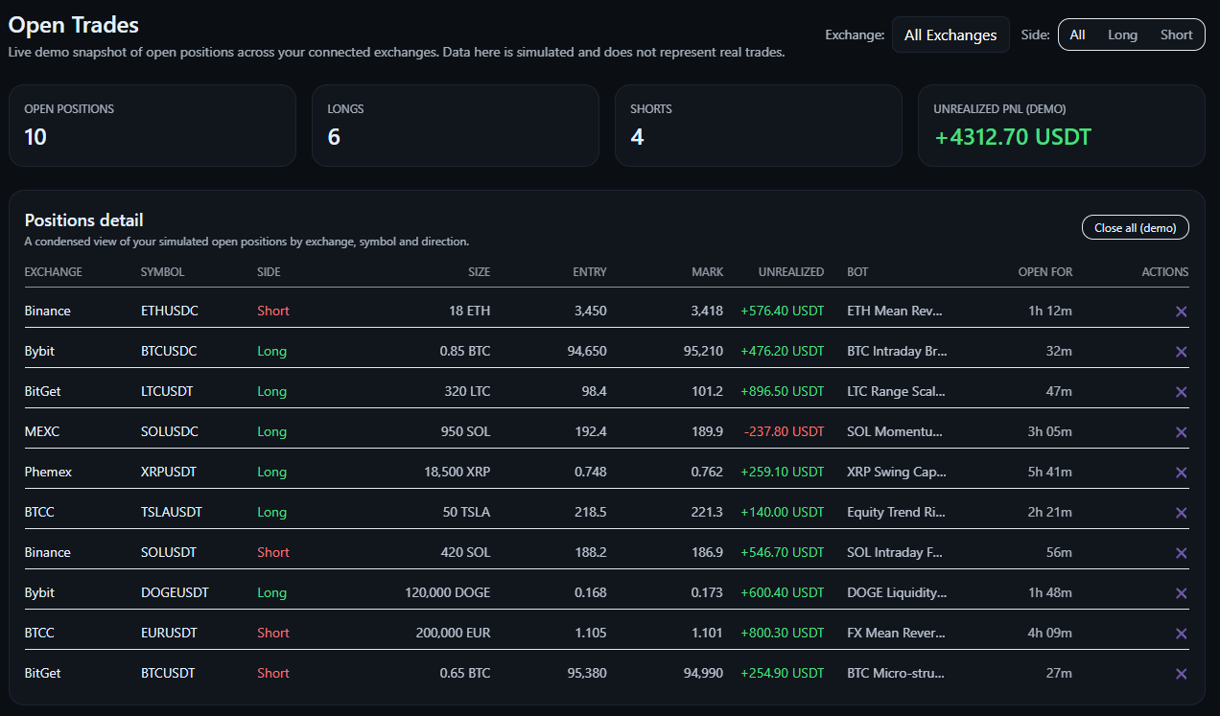Open the SOL Momentum bot link
The width and height of the screenshot is (1220, 716).
pos(896,431)
